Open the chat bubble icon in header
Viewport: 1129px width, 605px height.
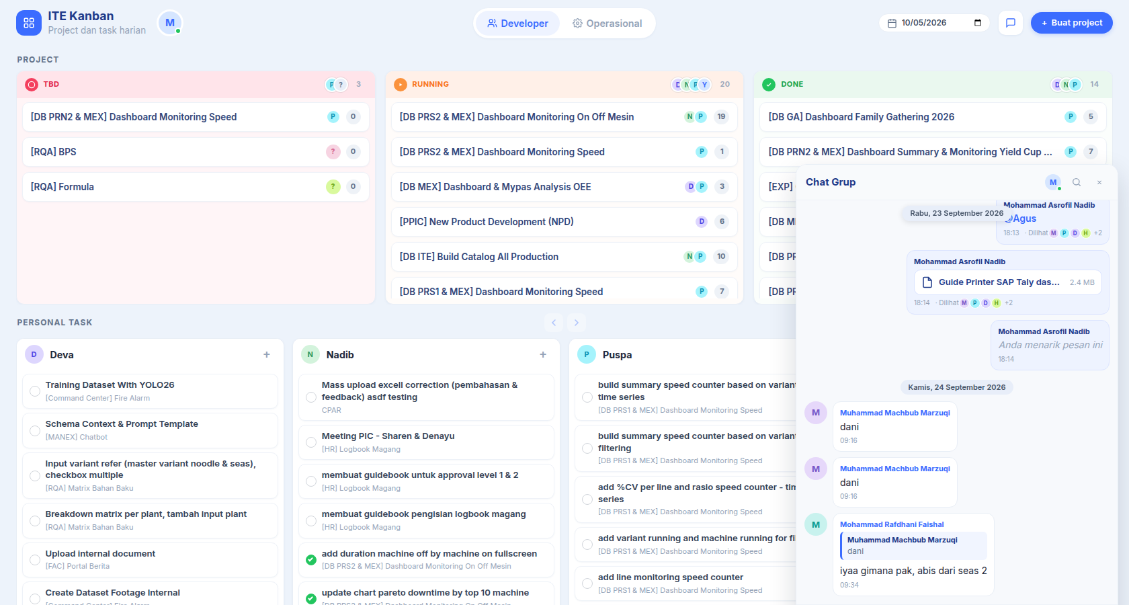(x=1010, y=23)
